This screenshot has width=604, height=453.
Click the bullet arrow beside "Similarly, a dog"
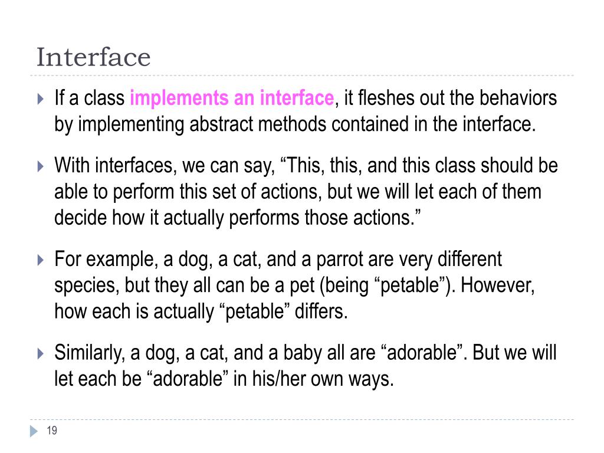click(41, 354)
